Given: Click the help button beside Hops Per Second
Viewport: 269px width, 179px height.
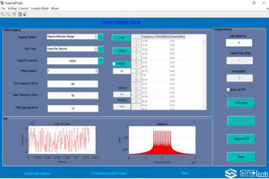Looking at the screenshot, I should pos(101,61).
